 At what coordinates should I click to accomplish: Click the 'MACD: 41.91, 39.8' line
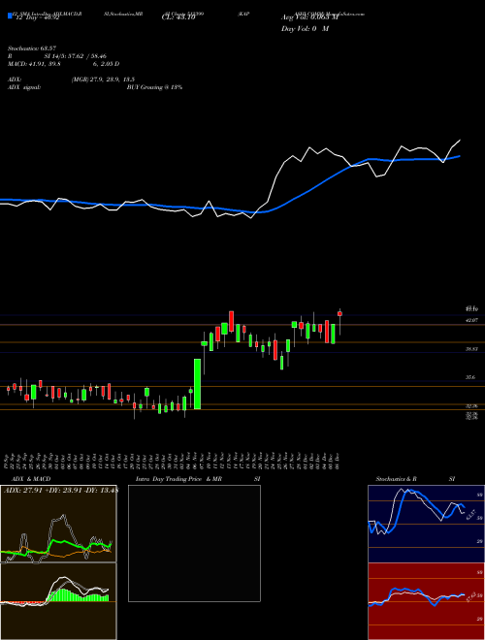click(x=34, y=64)
